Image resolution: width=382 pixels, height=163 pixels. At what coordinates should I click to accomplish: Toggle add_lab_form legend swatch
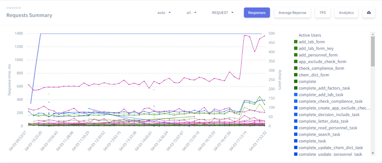296,42
